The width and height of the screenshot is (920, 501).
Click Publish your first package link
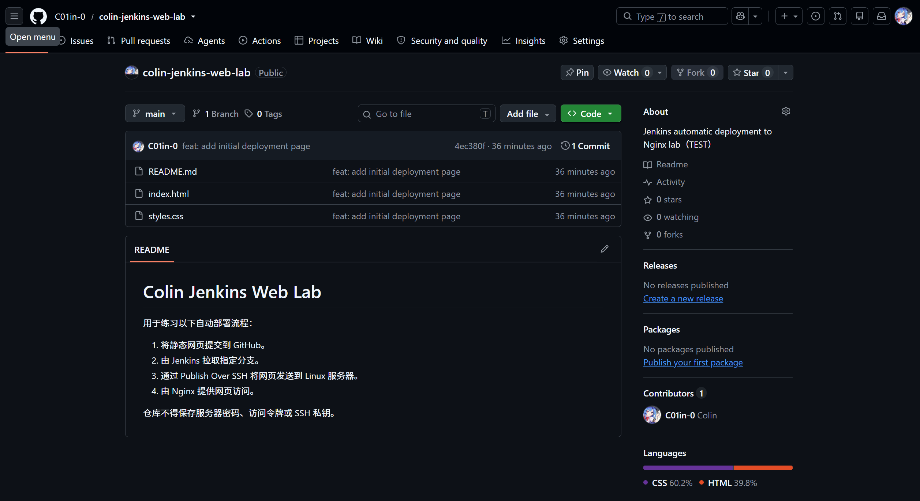(x=693, y=363)
